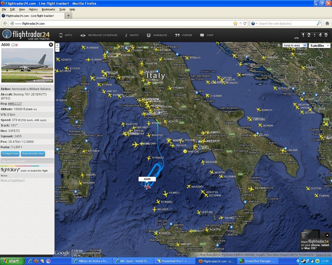332x265 pixels.
Task: Click the Firefox home icon
Action: [x=327, y=23]
